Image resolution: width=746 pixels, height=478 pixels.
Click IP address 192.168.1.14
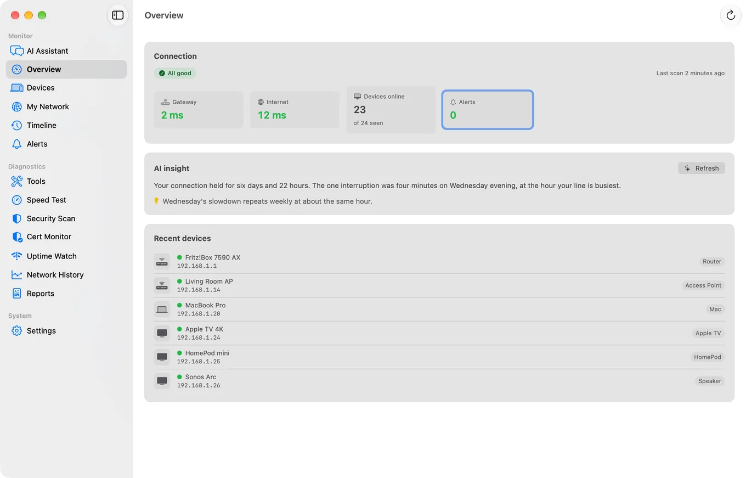(199, 290)
